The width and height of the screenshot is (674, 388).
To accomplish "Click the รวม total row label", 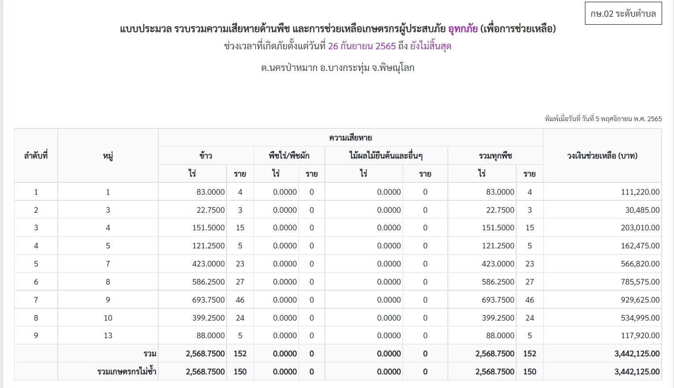I will (150, 354).
